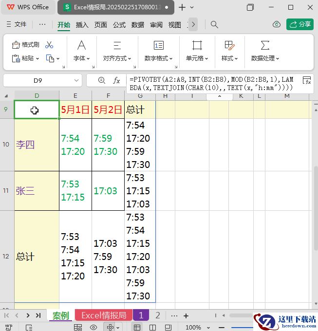Click the fx insert function icon

pos(116,80)
